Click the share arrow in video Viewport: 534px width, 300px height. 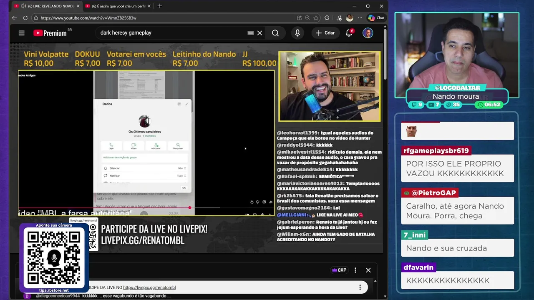(270, 202)
